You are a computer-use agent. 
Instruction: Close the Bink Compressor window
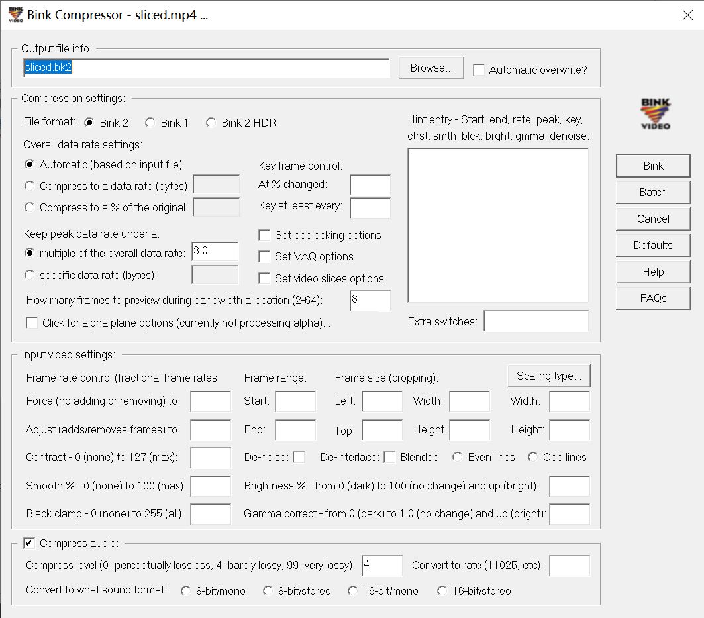[687, 15]
